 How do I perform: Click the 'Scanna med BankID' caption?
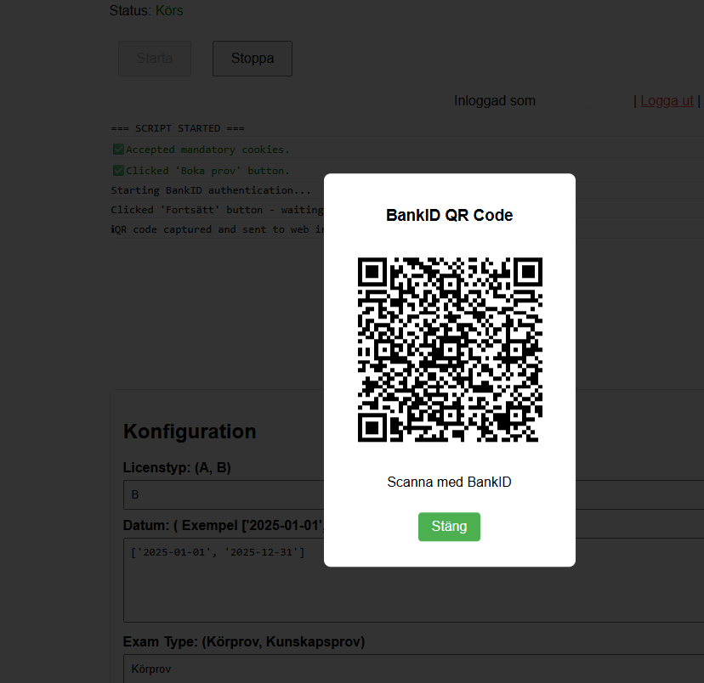coord(449,482)
